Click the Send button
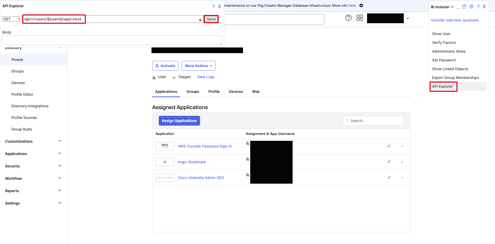Image resolution: width=495 pixels, height=244 pixels. point(211,19)
